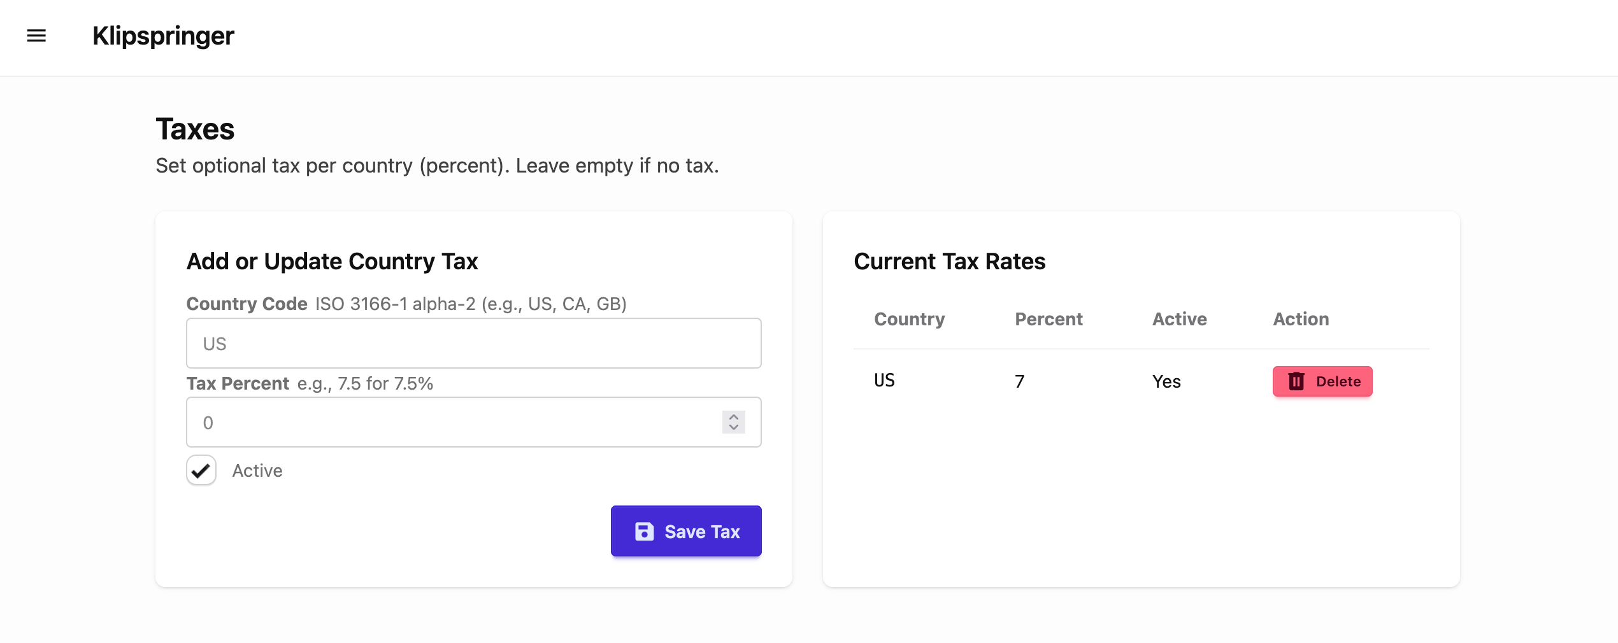Select the US country cell in the table
Viewport: 1618px width, 643px height.
tap(884, 381)
